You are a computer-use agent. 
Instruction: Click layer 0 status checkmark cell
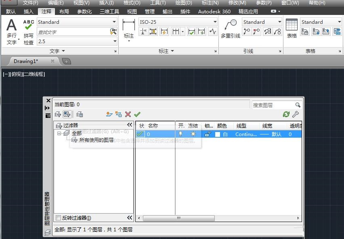click(x=141, y=134)
